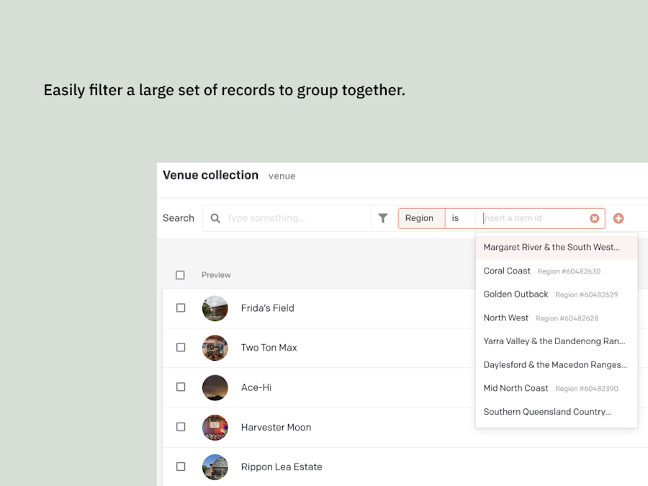Click the Two Ton Max record name
Screen dimensions: 648x486
click(x=269, y=348)
